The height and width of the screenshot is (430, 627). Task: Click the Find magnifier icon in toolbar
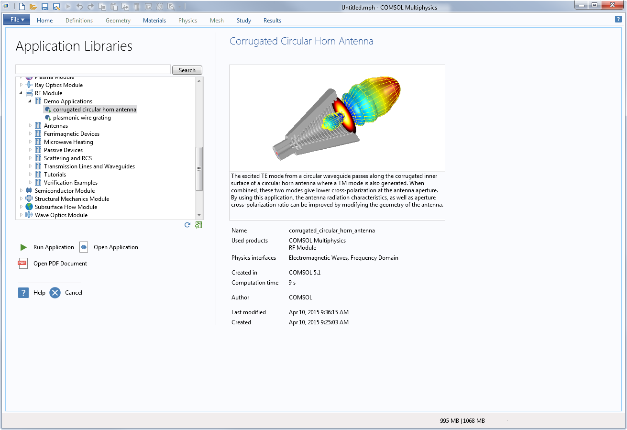coord(171,7)
